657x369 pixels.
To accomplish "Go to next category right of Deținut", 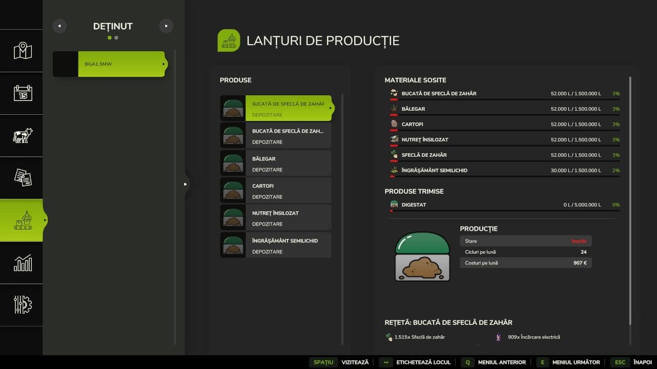I will [x=166, y=26].
